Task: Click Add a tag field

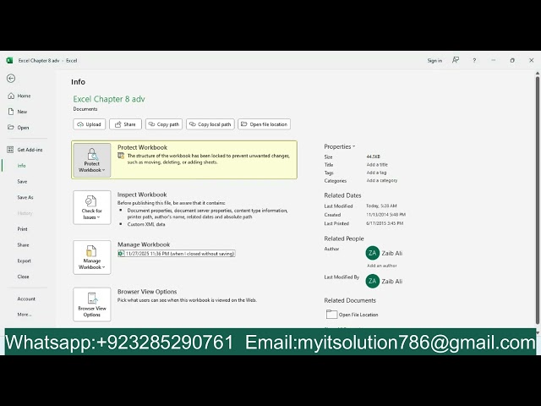Action: pyautogui.click(x=376, y=173)
